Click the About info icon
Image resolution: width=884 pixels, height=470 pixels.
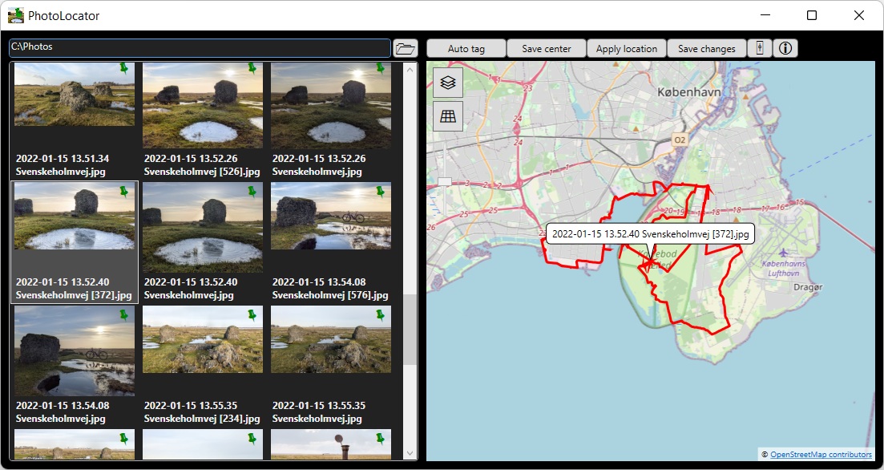[x=785, y=48]
